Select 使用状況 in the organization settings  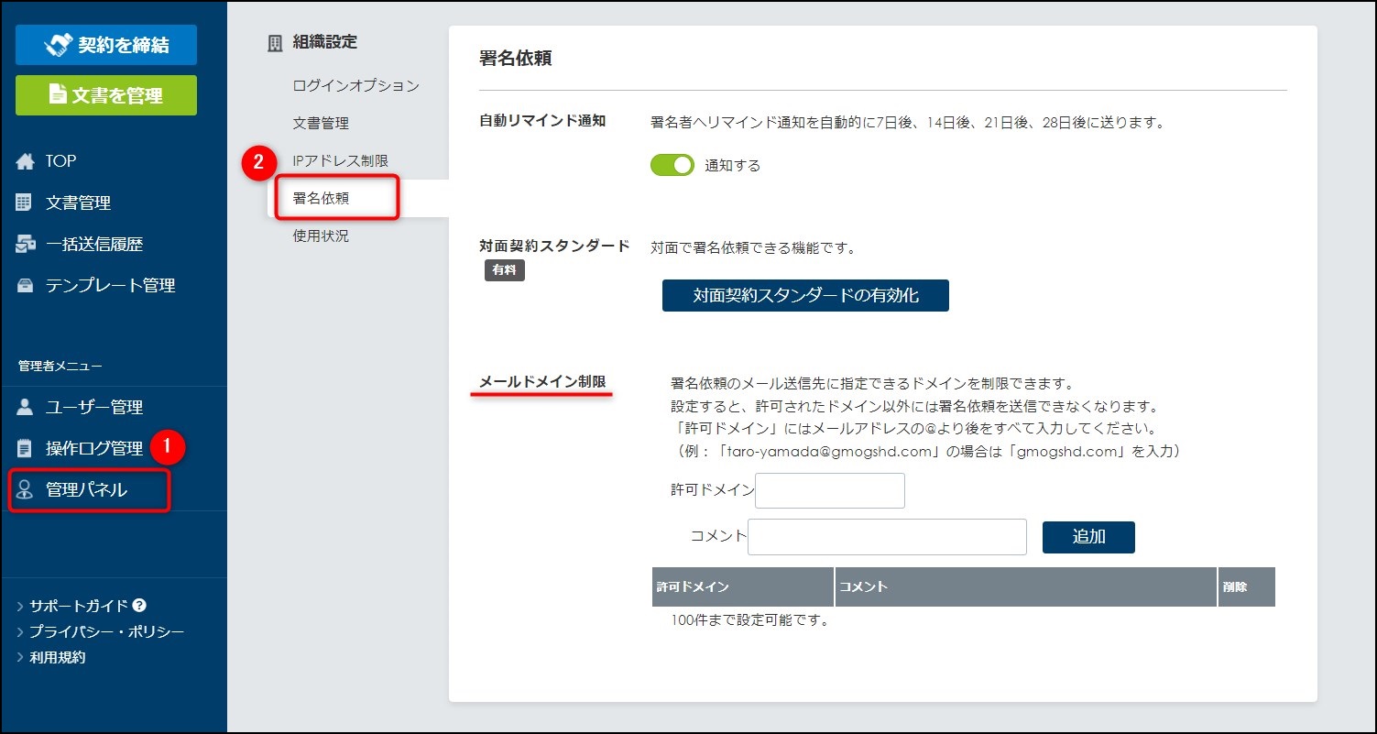coord(321,236)
